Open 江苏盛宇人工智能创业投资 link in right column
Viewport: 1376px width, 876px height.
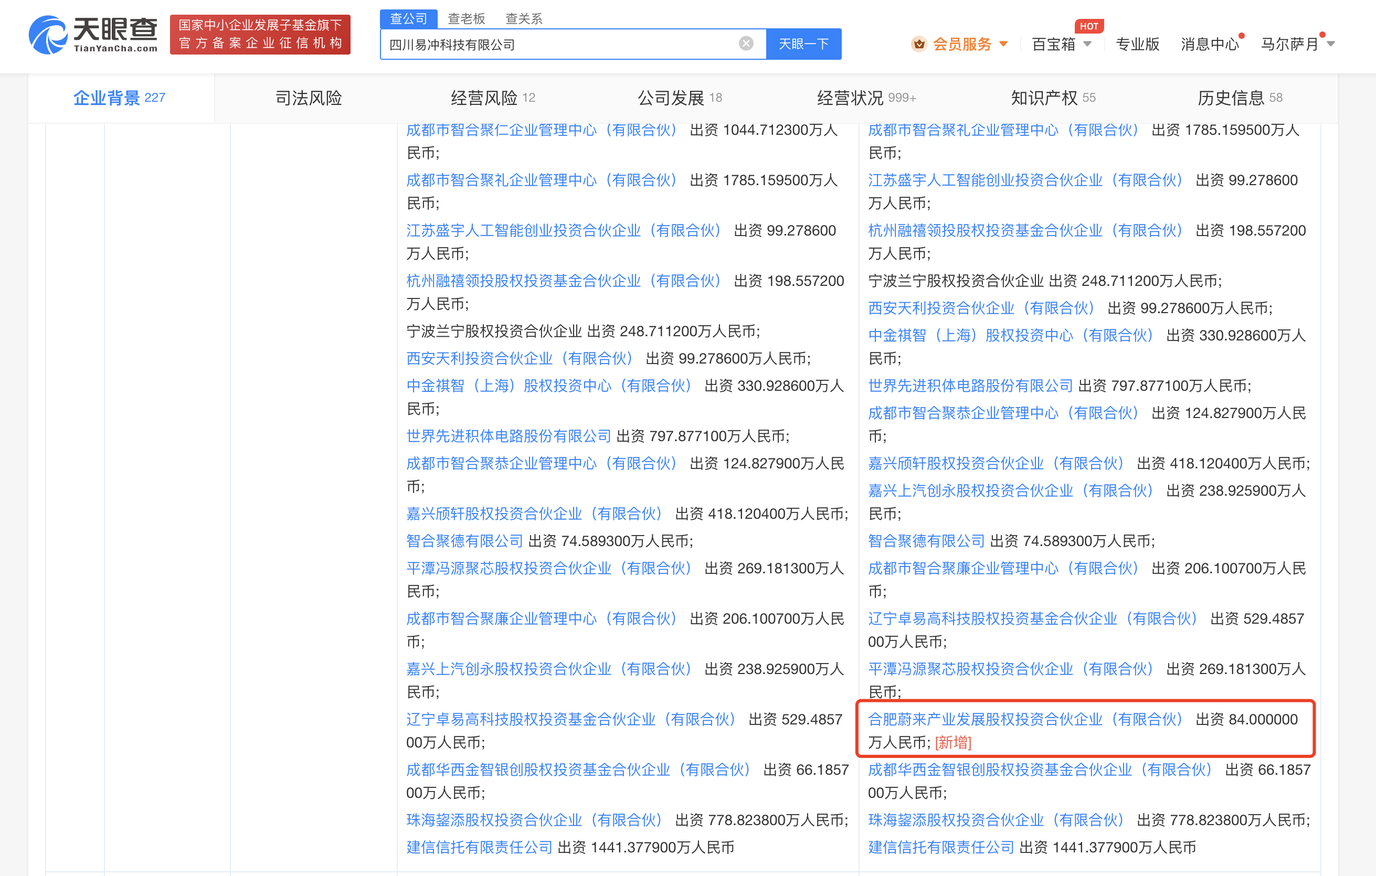(1025, 180)
